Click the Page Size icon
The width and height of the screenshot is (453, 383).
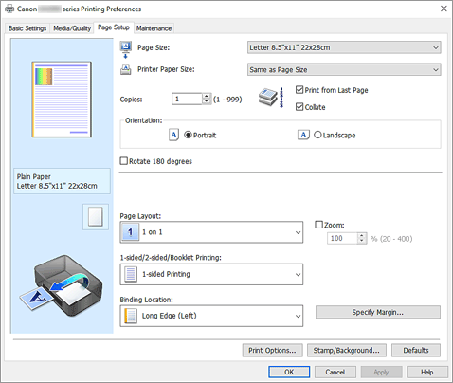click(126, 49)
